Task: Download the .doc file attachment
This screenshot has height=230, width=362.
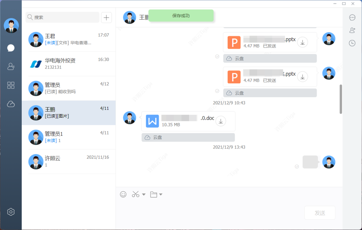Action: click(x=221, y=121)
